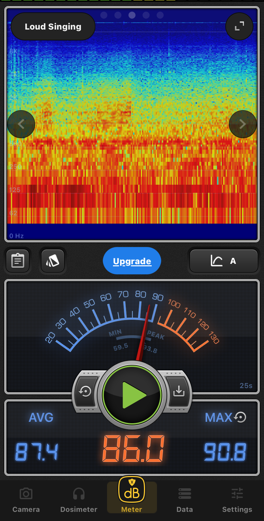Viewport: 264px width, 521px height.
Task: Start measuring with the green play button
Action: click(132, 395)
